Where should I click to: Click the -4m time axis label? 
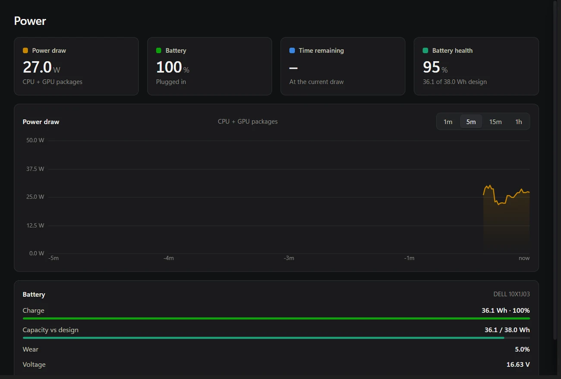tap(169, 258)
